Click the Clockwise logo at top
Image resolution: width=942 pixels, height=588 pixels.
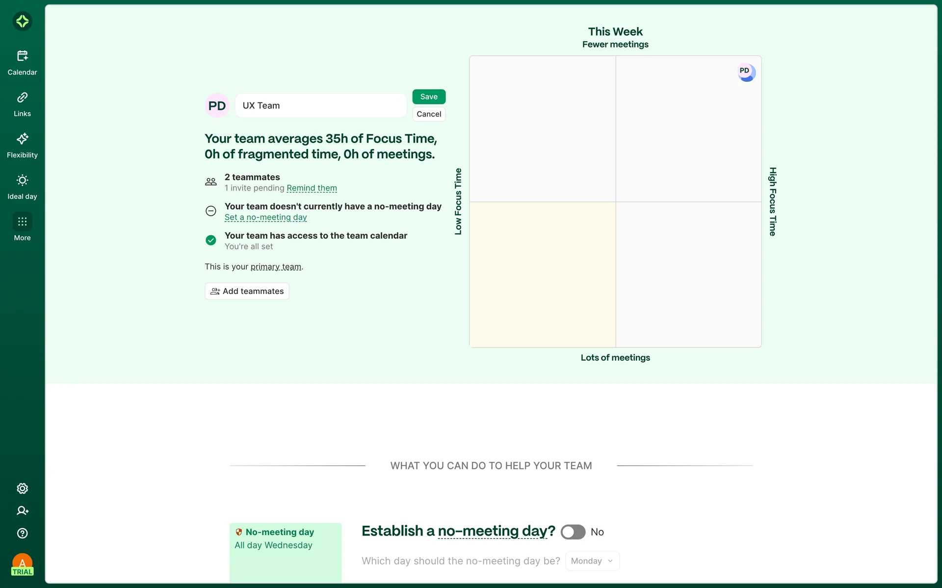pyautogui.click(x=22, y=21)
